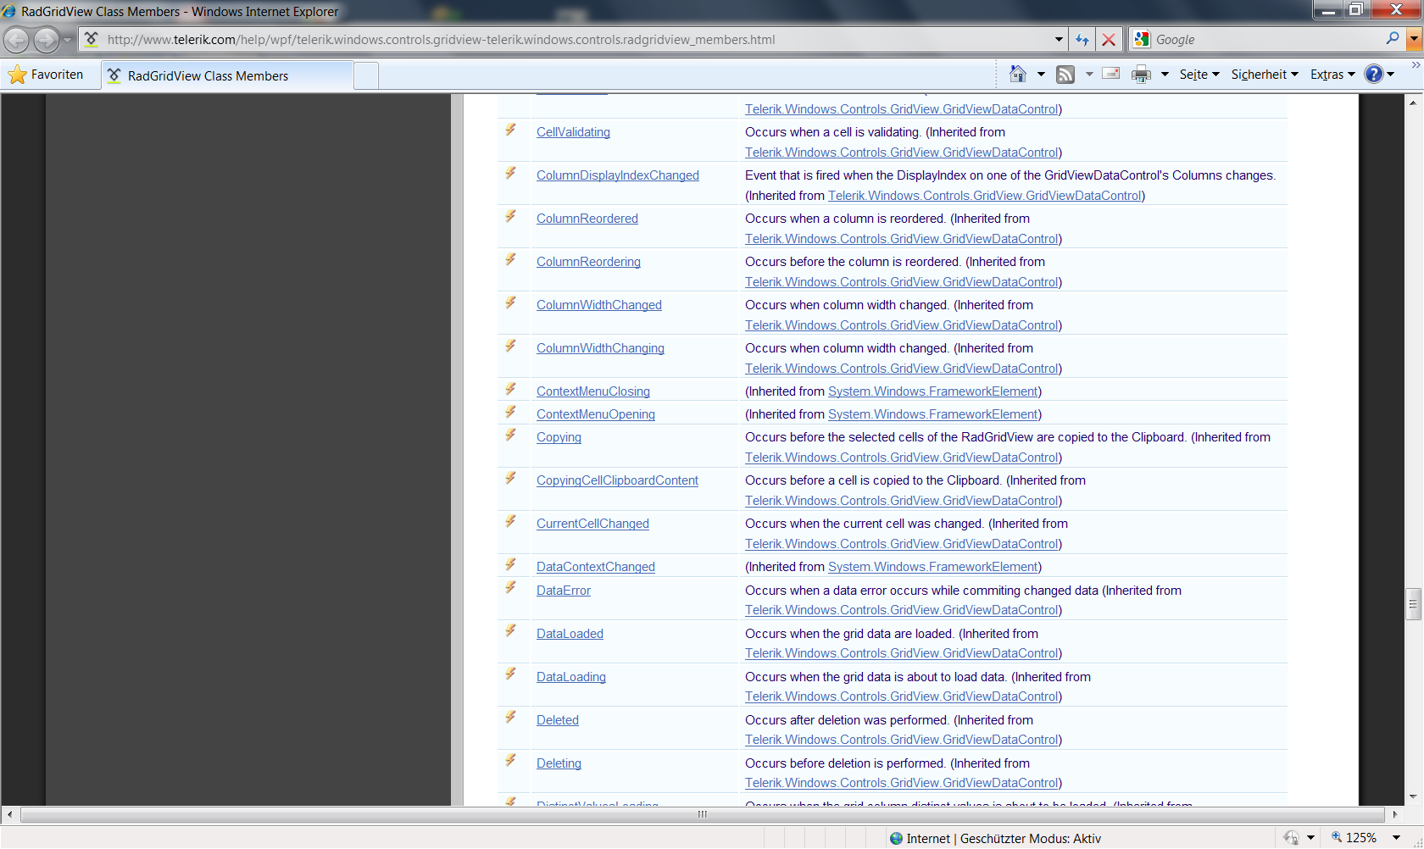
Task: Open the recent pages dropdown beside Forward
Action: tap(68, 40)
